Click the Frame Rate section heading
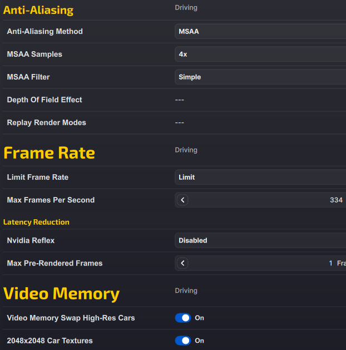Image resolution: width=346 pixels, height=350 pixels. pos(49,152)
